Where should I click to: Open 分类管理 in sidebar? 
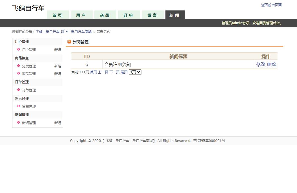point(29,66)
